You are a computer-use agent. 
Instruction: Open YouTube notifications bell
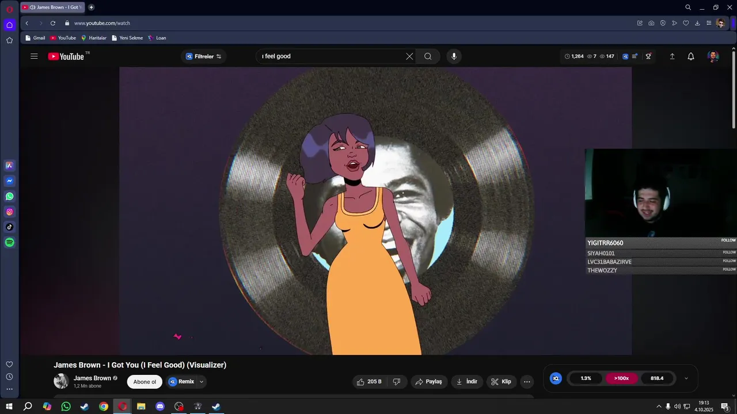tap(691, 56)
